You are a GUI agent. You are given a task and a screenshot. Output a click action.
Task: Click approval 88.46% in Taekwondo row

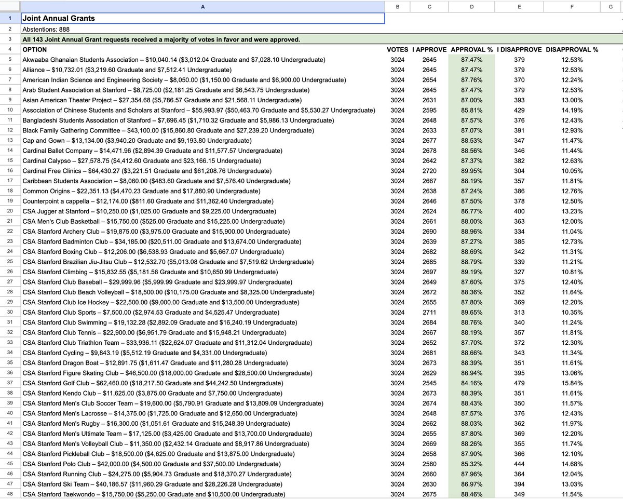pos(472,494)
